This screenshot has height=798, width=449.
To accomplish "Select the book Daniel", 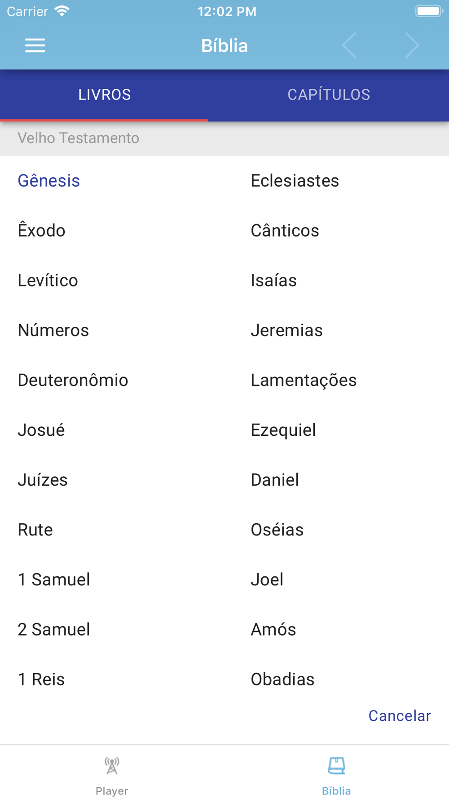I will 275,480.
